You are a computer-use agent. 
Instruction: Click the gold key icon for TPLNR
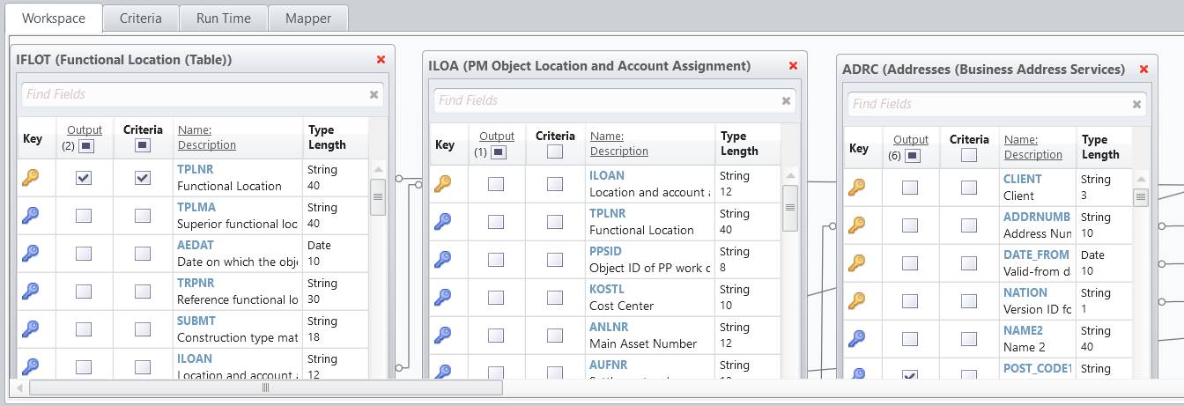(30, 178)
